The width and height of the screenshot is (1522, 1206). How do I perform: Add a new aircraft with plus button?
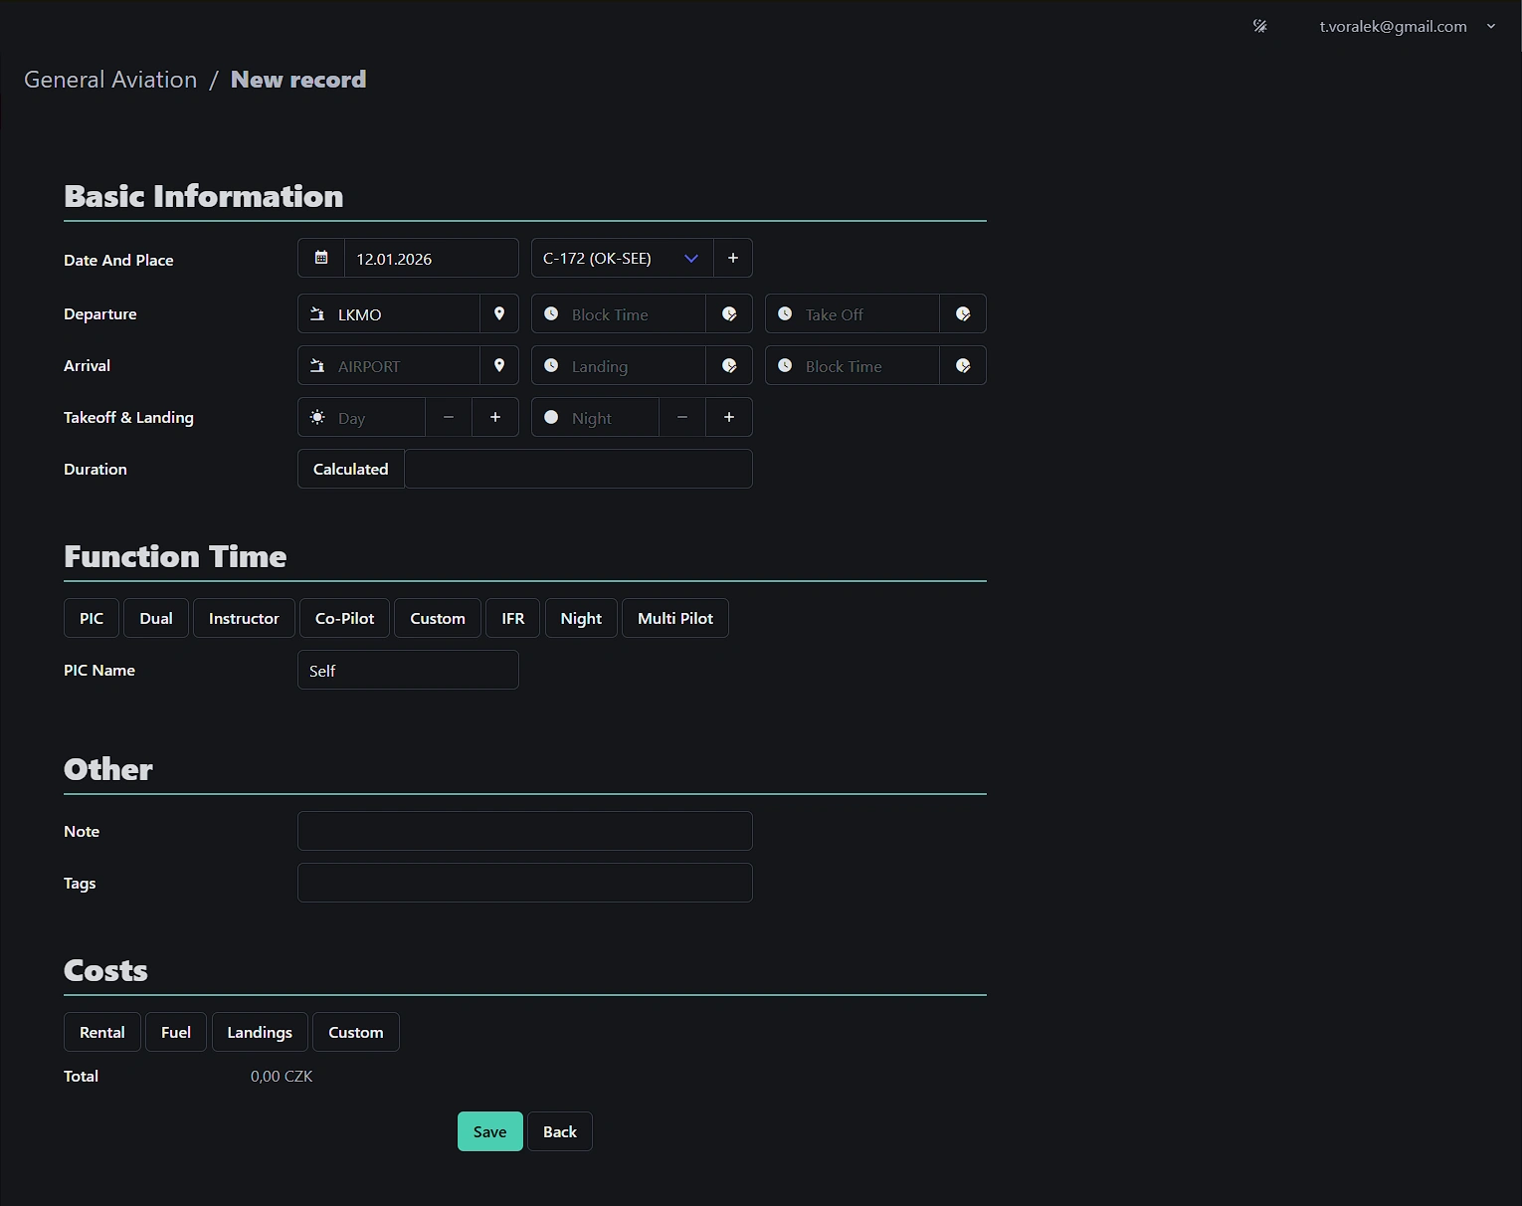[x=733, y=258]
